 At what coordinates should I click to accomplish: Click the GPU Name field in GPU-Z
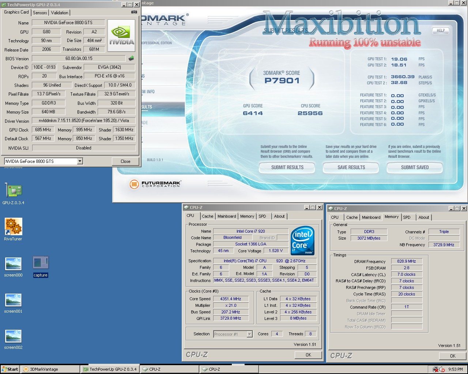68,23
